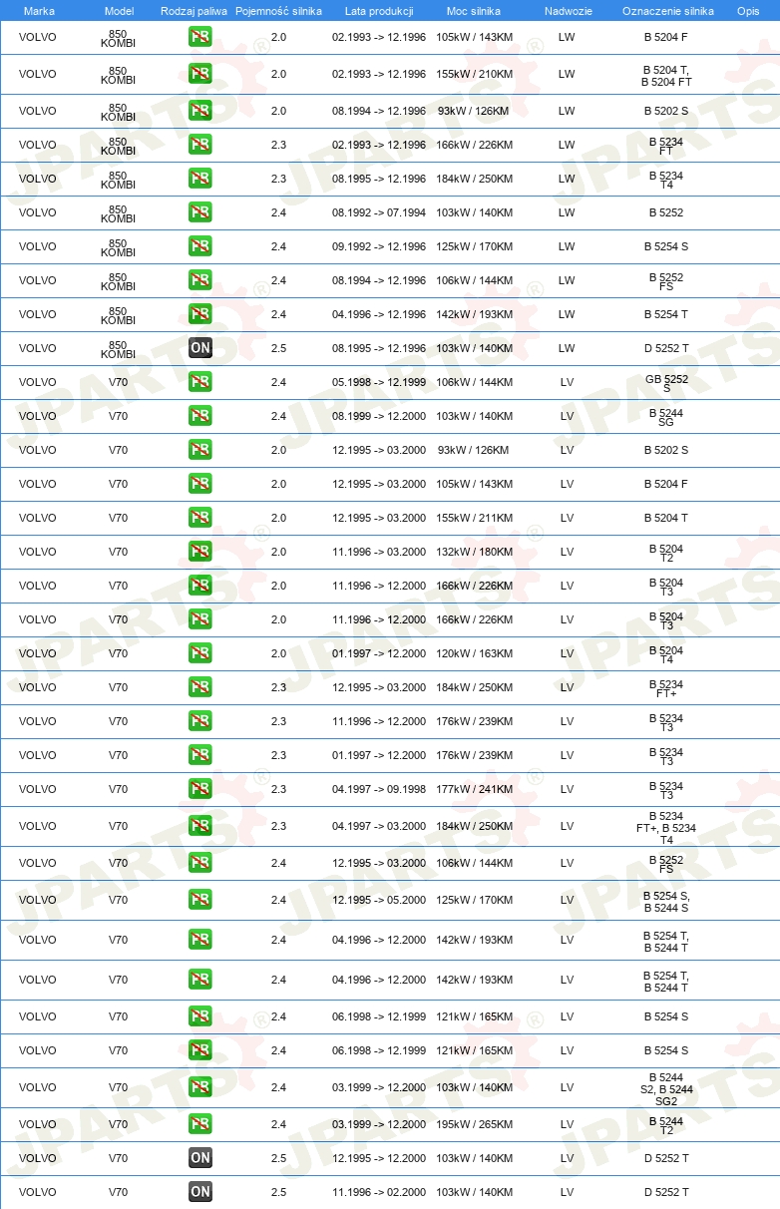This screenshot has width=780, height=1209.
Task: Click the 12.1995 -> 05.2000 production years cell
Action: (x=379, y=900)
